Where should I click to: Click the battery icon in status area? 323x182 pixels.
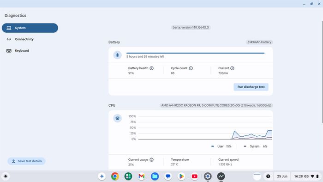coord(317,176)
